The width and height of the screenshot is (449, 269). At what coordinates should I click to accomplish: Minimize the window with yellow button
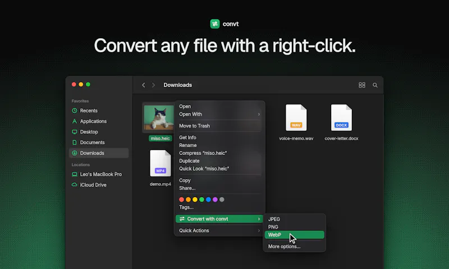click(x=81, y=84)
